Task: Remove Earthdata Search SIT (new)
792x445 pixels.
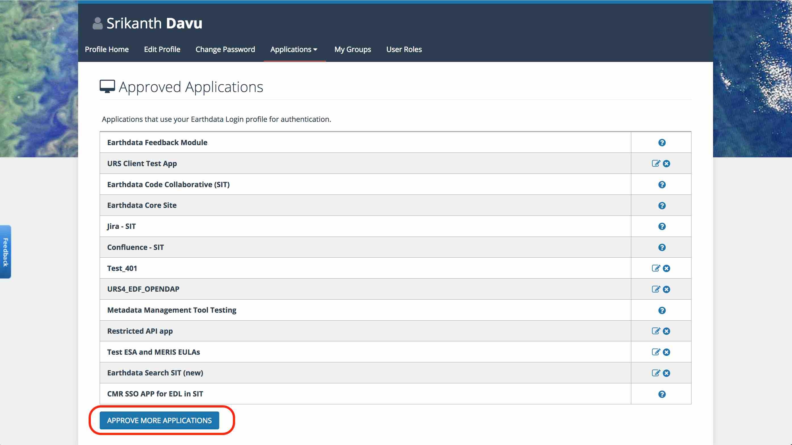Action: pos(666,373)
